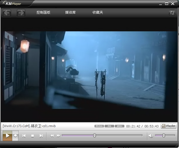Click the 2CH audio channel indicator
Image resolution: width=179 pixels, height=148 pixels.
point(119,126)
